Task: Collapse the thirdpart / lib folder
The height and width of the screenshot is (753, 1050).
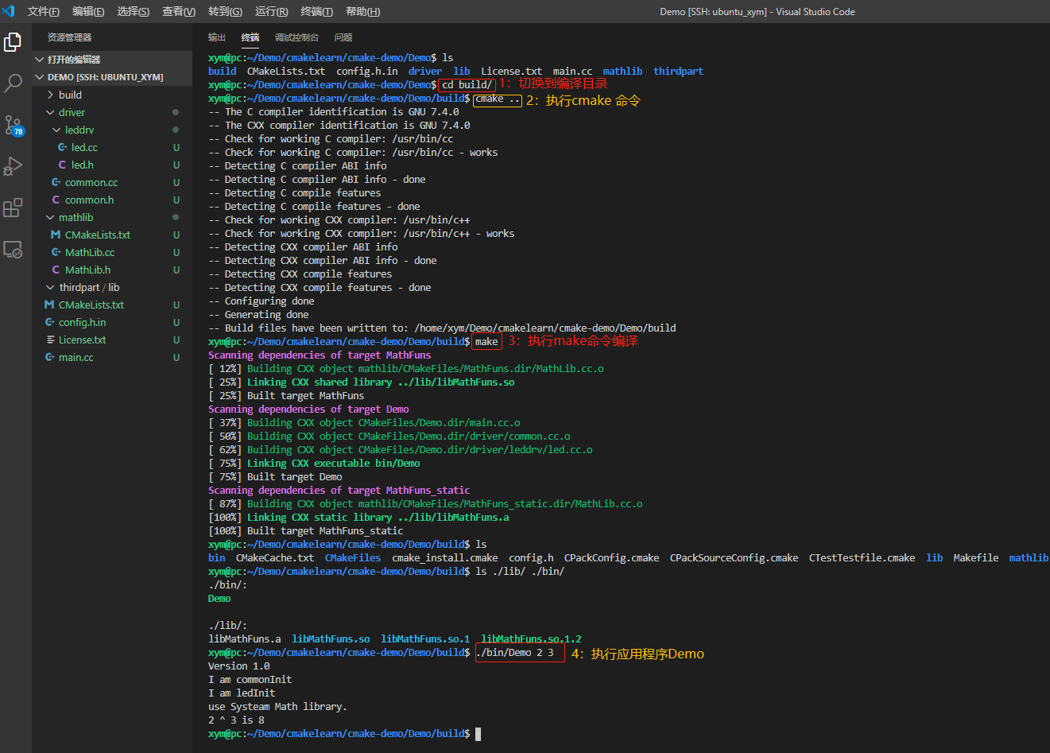Action: pyautogui.click(x=51, y=287)
